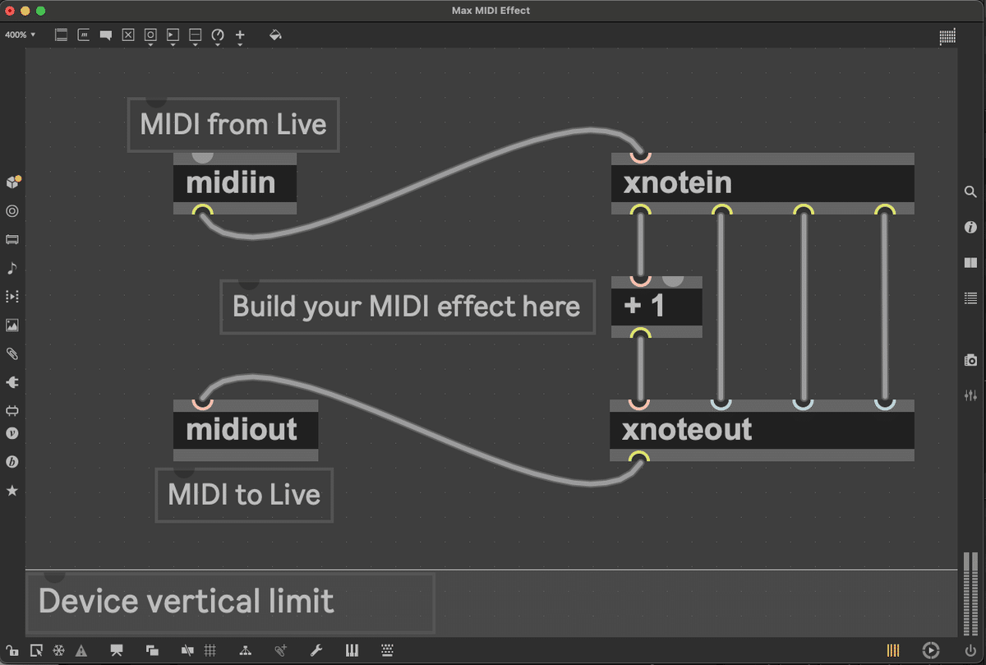Open the package objects browser in left sidebar

click(12, 182)
